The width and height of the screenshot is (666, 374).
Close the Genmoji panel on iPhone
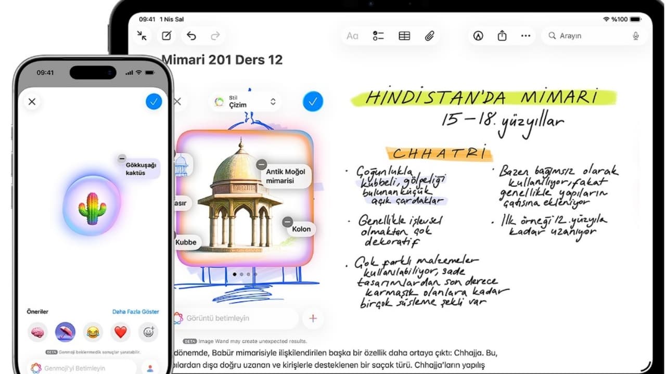[32, 101]
